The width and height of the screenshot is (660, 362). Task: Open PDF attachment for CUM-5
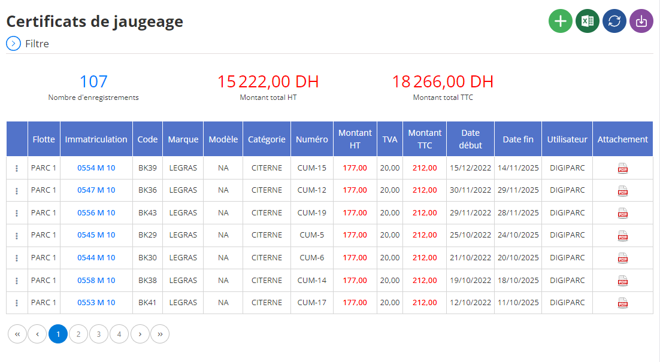point(622,235)
